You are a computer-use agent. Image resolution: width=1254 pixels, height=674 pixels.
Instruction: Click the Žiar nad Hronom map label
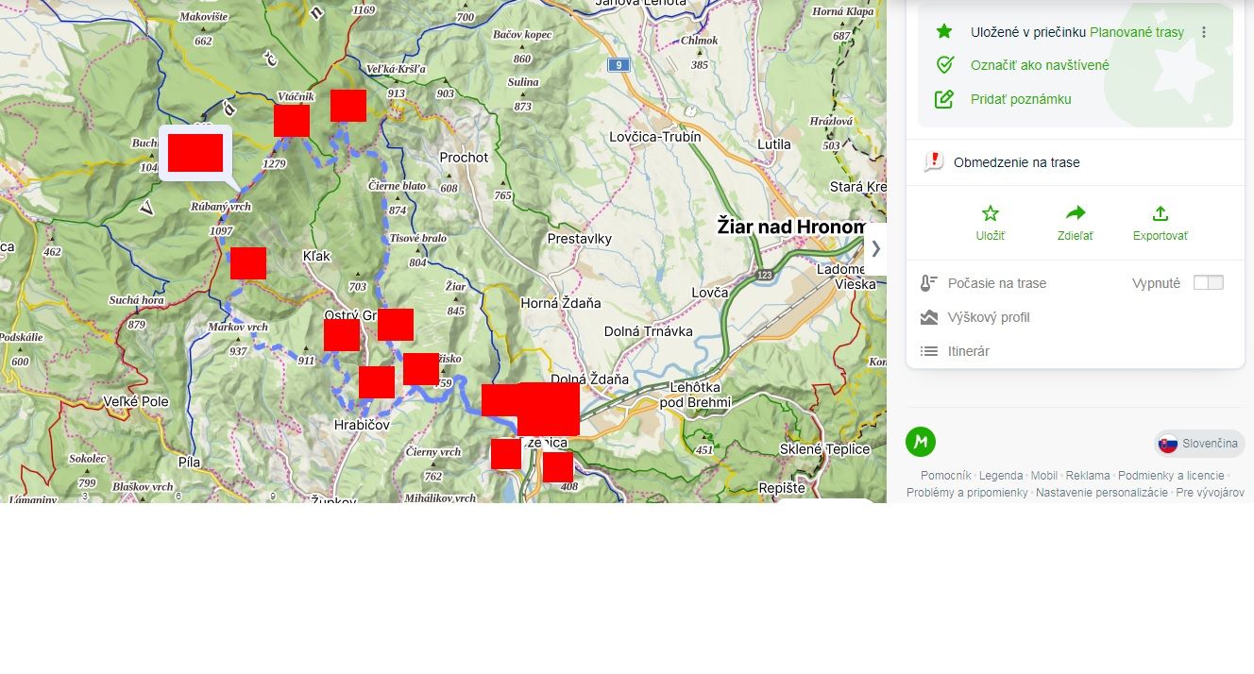(x=791, y=227)
